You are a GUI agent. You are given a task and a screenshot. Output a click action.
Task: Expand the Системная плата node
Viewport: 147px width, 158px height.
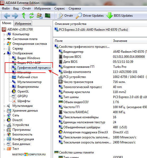(x=4, y=39)
